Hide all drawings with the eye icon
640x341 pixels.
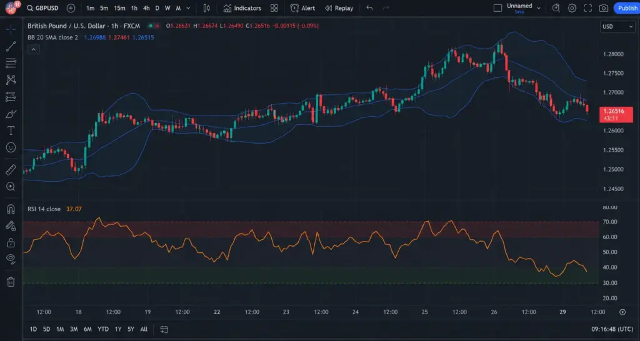(x=11, y=259)
